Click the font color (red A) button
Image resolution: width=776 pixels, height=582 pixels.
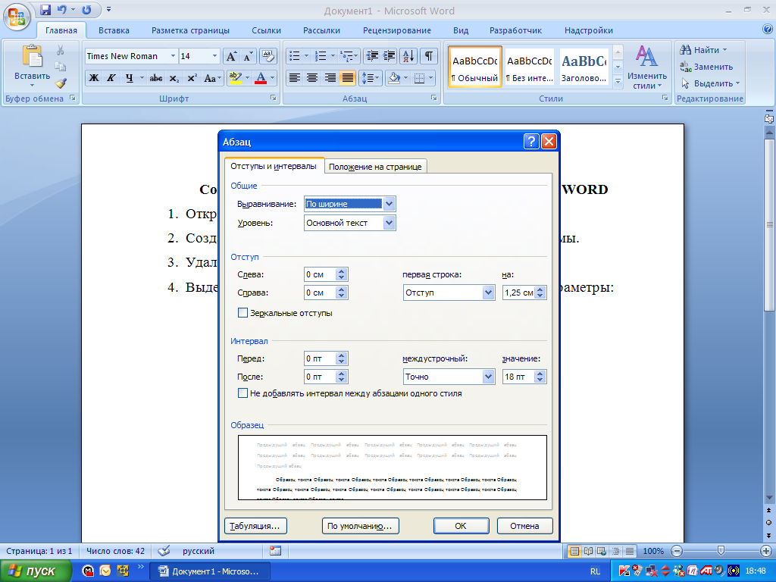click(x=261, y=78)
